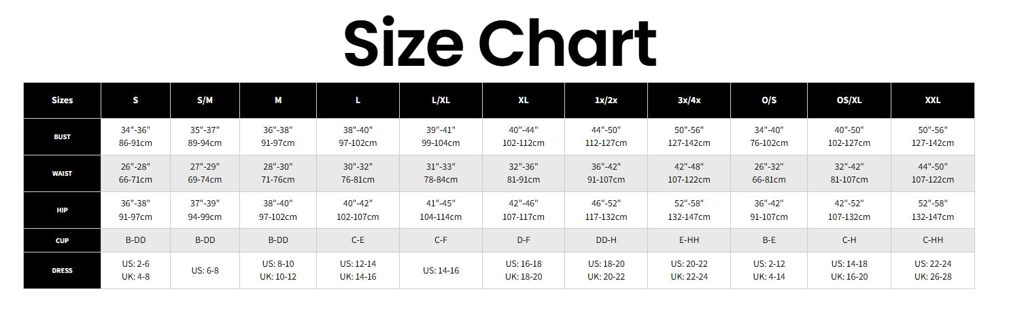The image size is (1009, 319).
Task: Select the HIP row label
Action: point(63,210)
